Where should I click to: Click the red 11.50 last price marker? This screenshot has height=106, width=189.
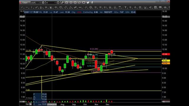(x=166, y=54)
